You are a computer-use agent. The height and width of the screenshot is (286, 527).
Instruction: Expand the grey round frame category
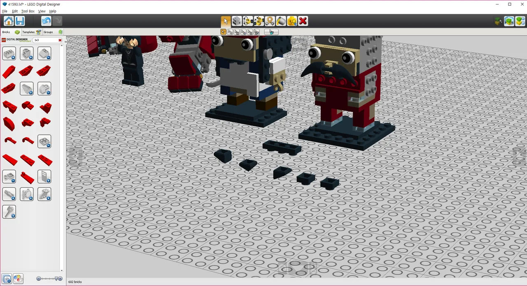pos(27,194)
